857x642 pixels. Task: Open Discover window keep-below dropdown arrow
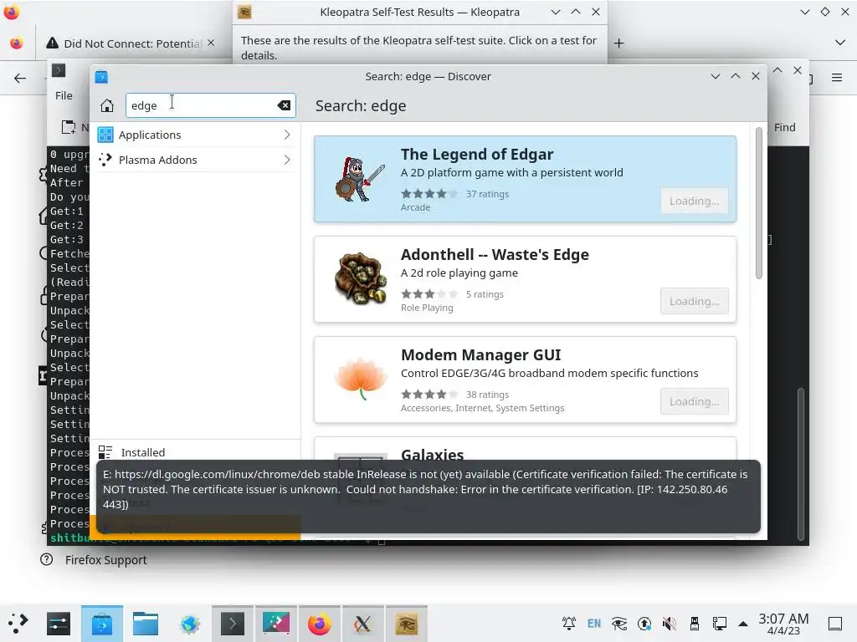(x=715, y=76)
